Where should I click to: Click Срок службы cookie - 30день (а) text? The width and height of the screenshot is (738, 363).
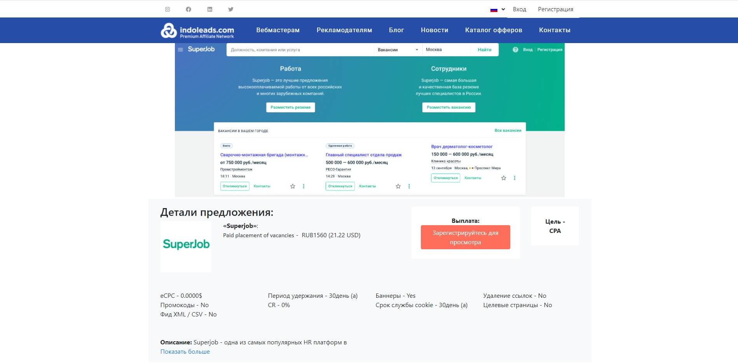[x=422, y=305]
